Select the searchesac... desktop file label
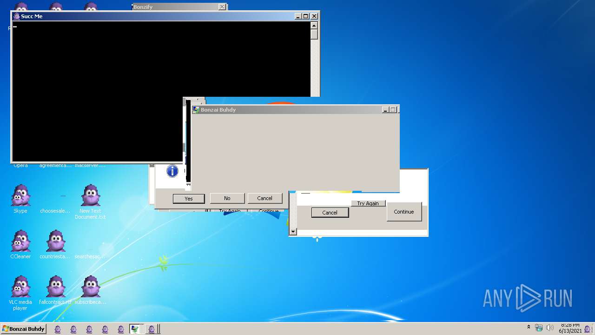Screen dimensions: 595x335 (x=90, y=257)
